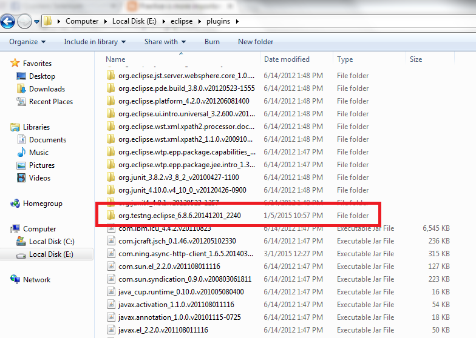The width and height of the screenshot is (476, 338).
Task: Select Local Disk (E:) in the breadcrumb
Action: [x=134, y=21]
